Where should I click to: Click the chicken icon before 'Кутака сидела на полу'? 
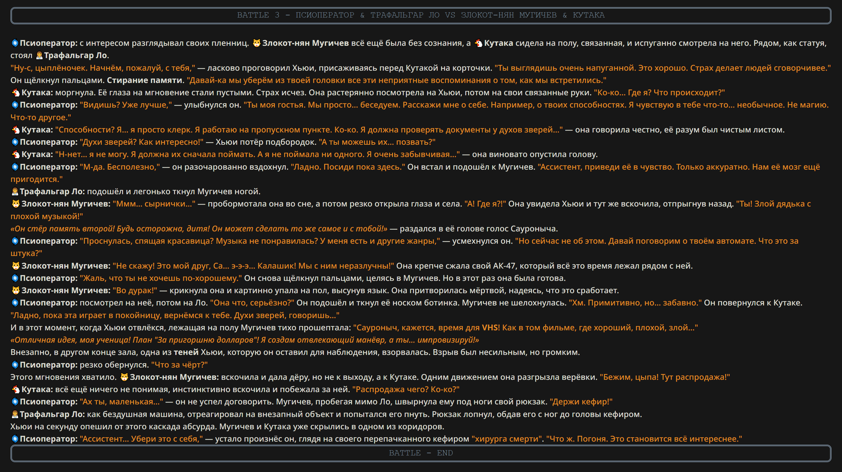(x=479, y=43)
